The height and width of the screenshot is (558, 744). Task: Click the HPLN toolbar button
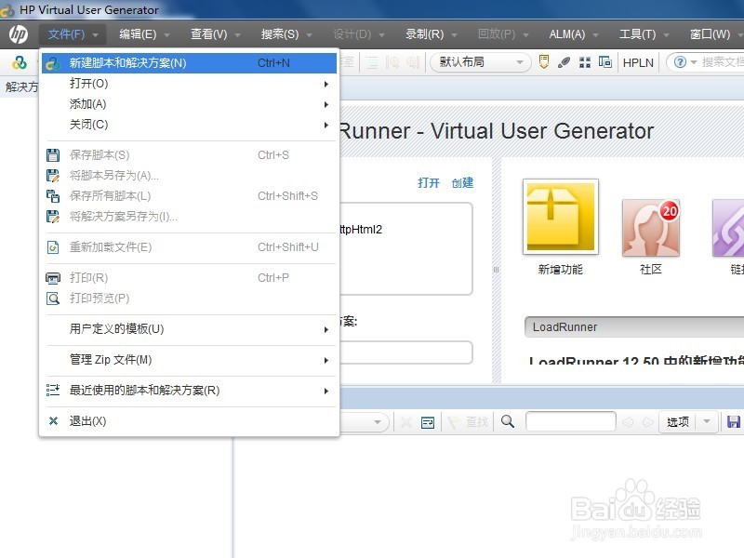pyautogui.click(x=638, y=62)
